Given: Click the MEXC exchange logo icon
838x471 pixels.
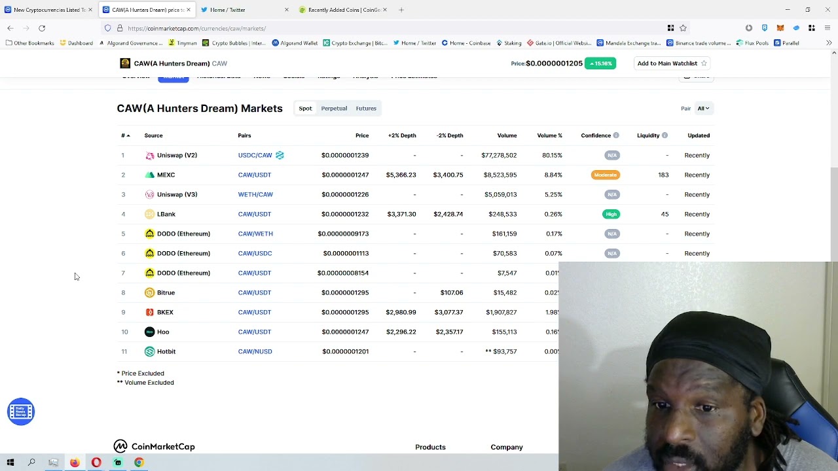Looking at the screenshot, I should (149, 175).
